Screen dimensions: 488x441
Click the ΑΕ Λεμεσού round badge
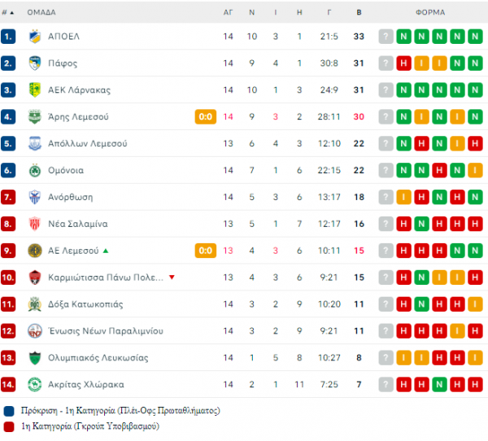(34, 251)
